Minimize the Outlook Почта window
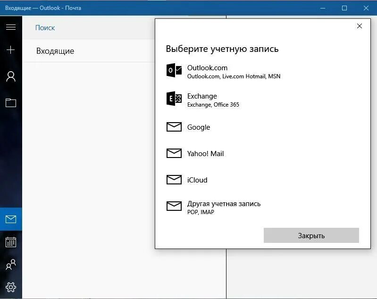The width and height of the screenshot is (377, 299). tap(323, 8)
